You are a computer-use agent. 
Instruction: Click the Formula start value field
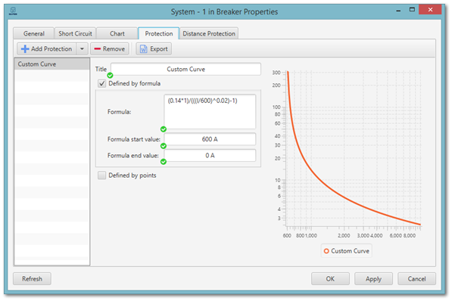pos(210,139)
